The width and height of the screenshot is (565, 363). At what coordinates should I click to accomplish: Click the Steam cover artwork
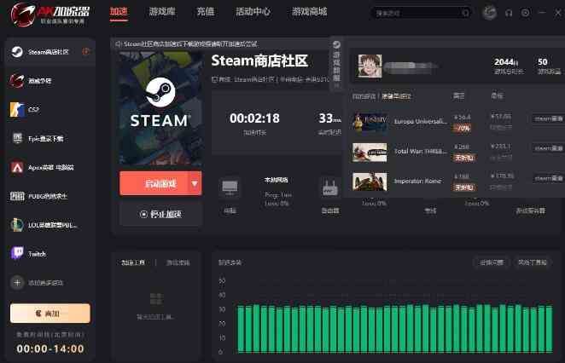click(x=160, y=108)
